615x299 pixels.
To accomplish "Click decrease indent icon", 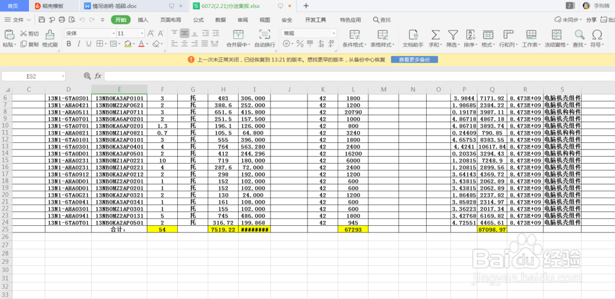I will point(205,33).
